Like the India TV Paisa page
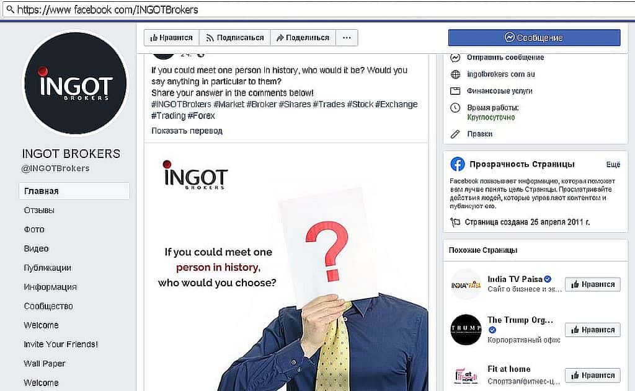 coord(592,284)
